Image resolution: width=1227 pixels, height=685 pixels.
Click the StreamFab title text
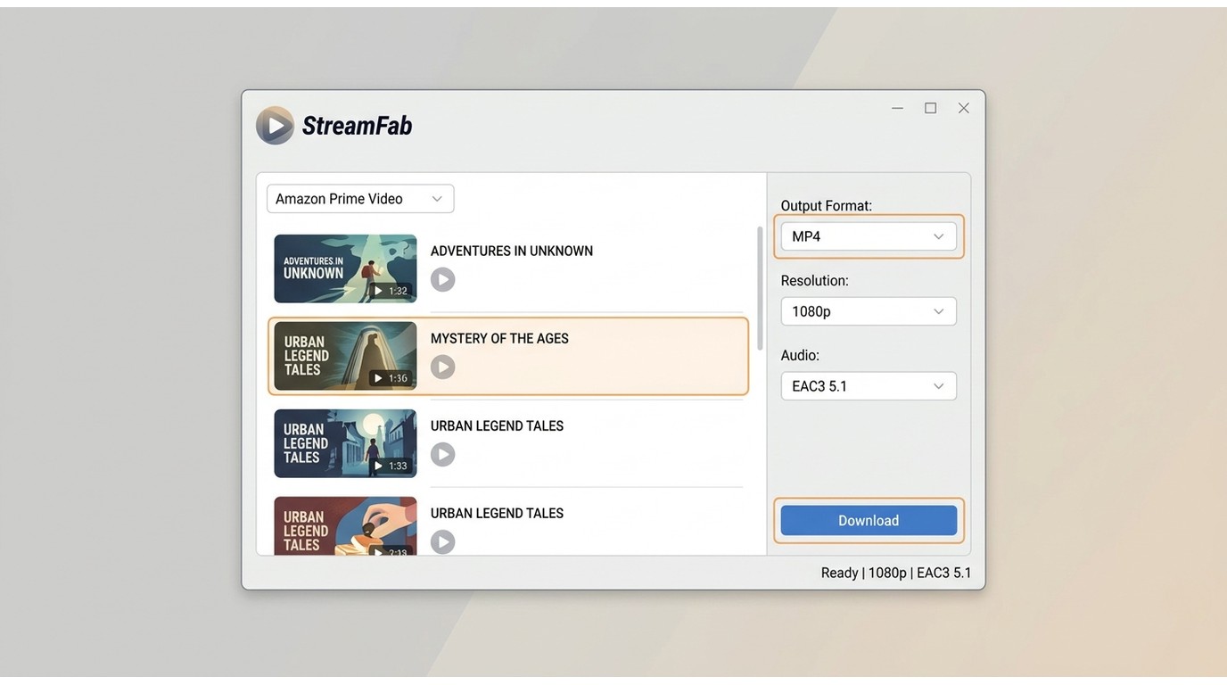[x=358, y=126]
